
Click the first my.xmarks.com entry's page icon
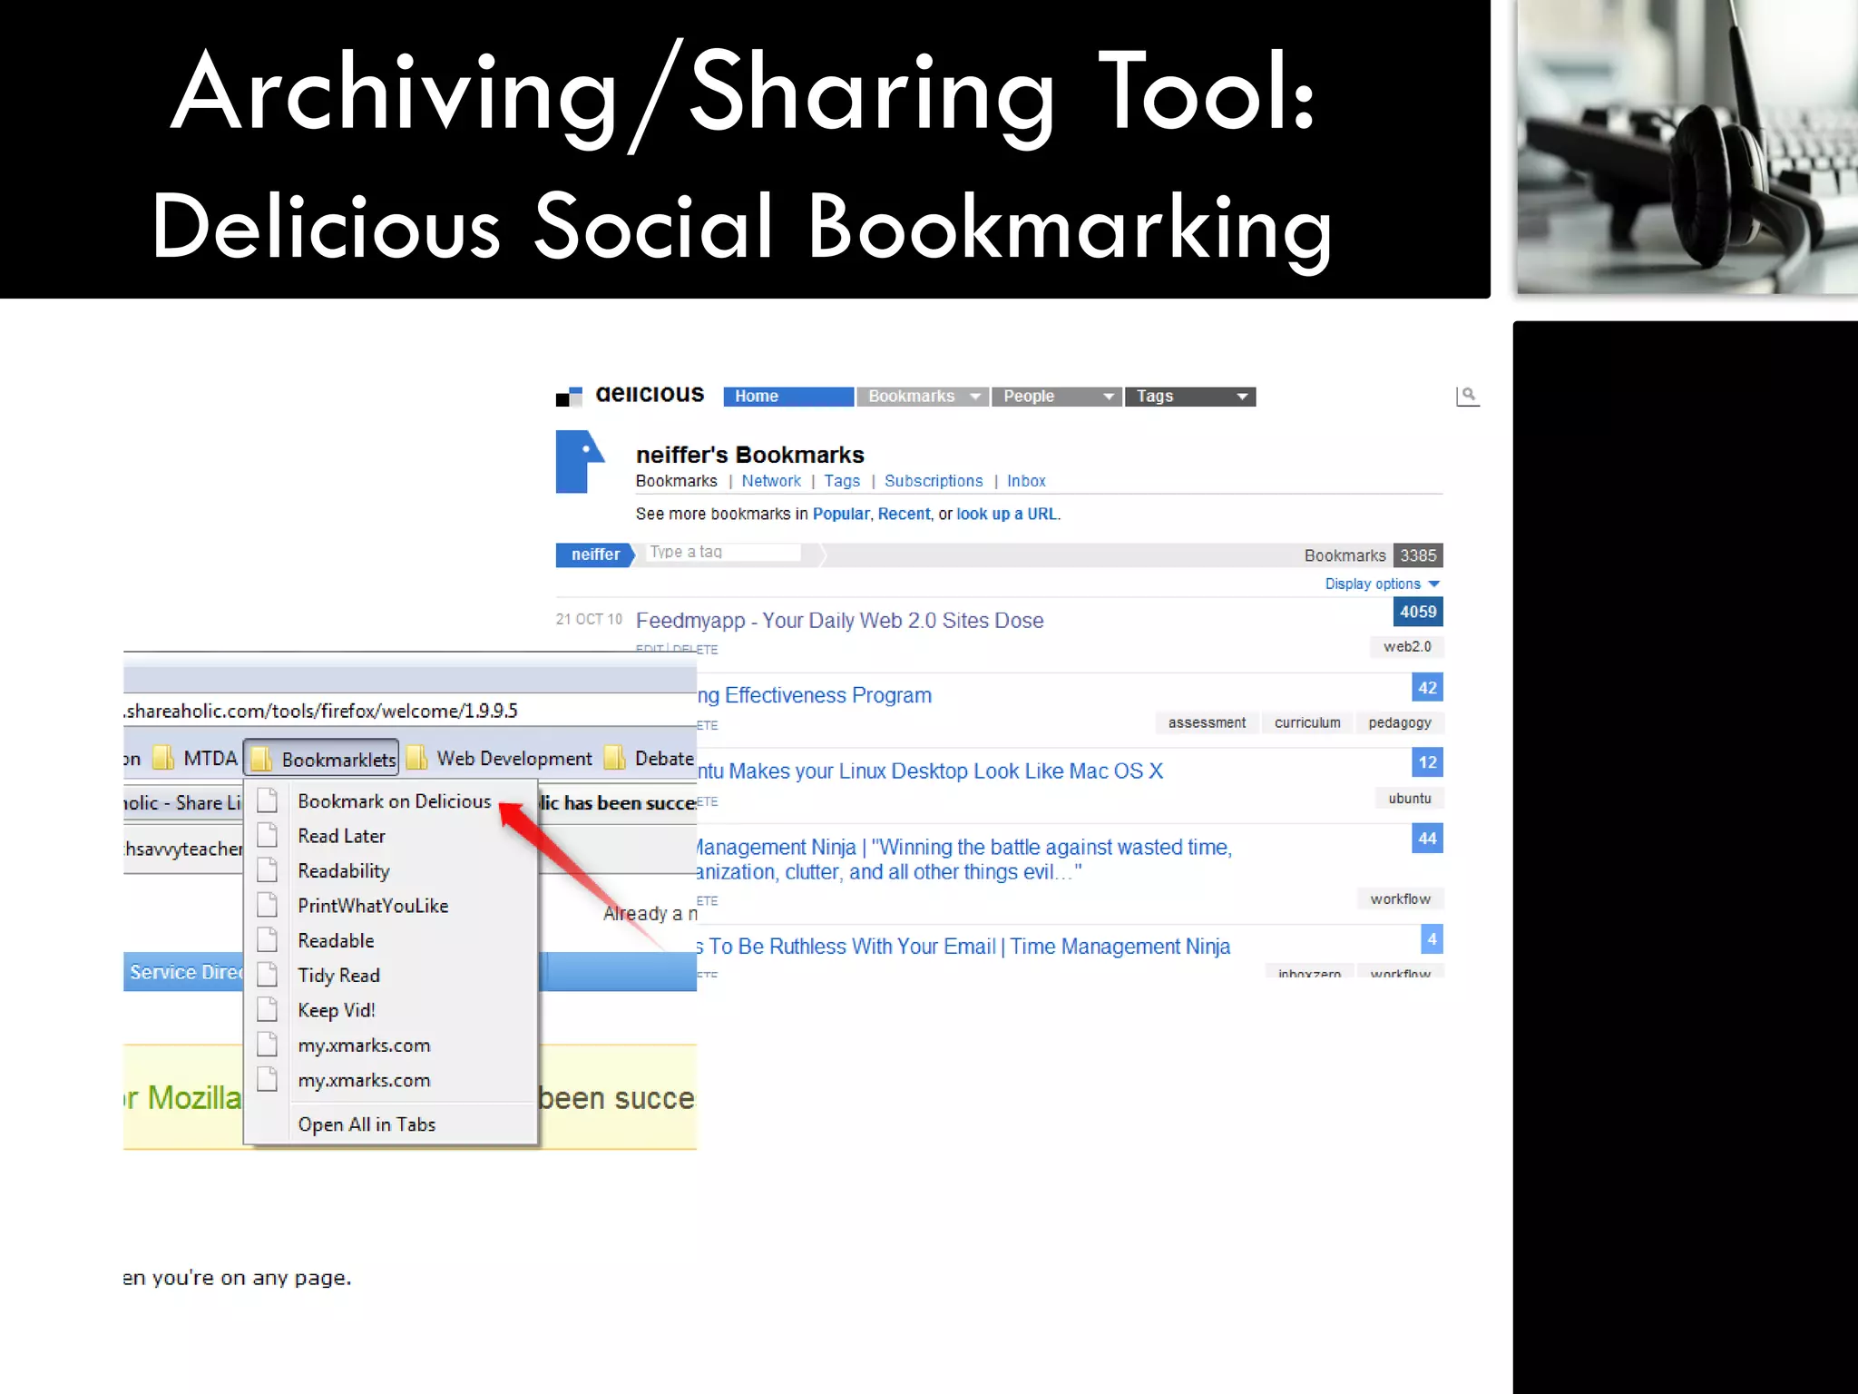click(x=267, y=1045)
